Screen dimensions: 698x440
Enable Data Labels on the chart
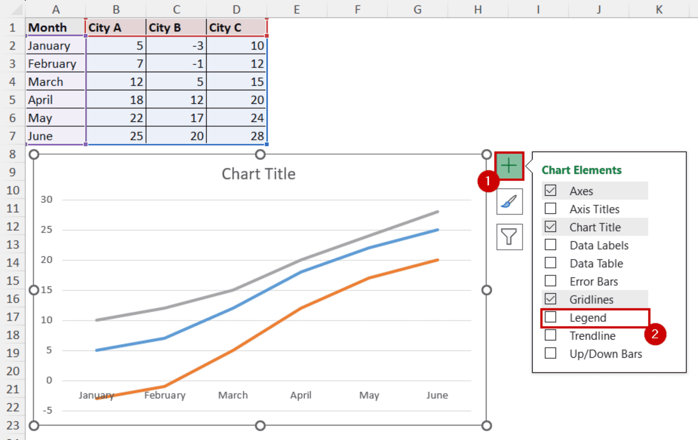tap(551, 245)
